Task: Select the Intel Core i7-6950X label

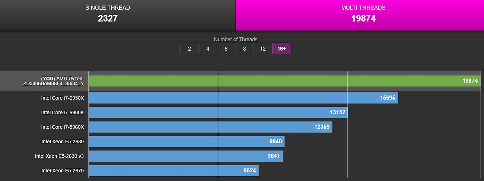Action: (63, 98)
